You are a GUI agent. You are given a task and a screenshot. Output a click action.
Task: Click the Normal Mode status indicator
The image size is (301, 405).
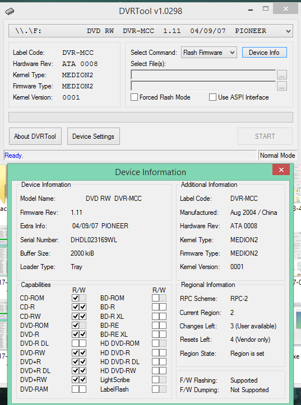(277, 156)
